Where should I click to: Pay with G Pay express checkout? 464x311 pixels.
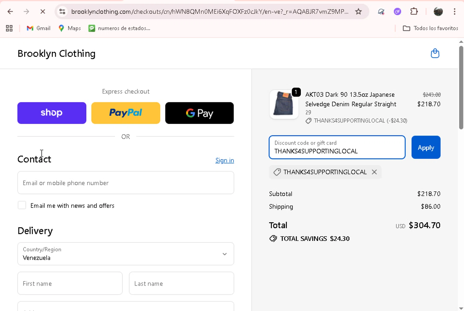coord(200,113)
